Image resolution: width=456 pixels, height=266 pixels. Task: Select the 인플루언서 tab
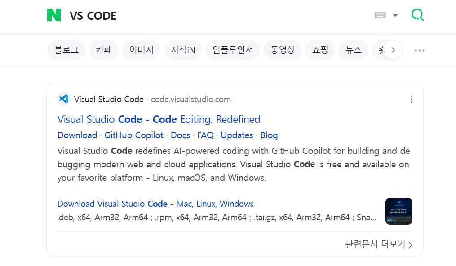coord(233,50)
